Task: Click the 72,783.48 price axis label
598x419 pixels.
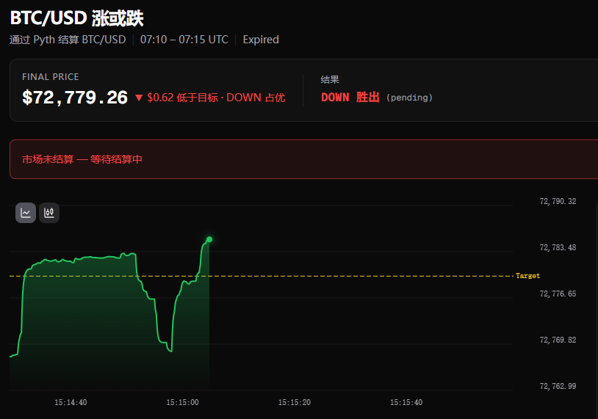Action: (x=558, y=247)
